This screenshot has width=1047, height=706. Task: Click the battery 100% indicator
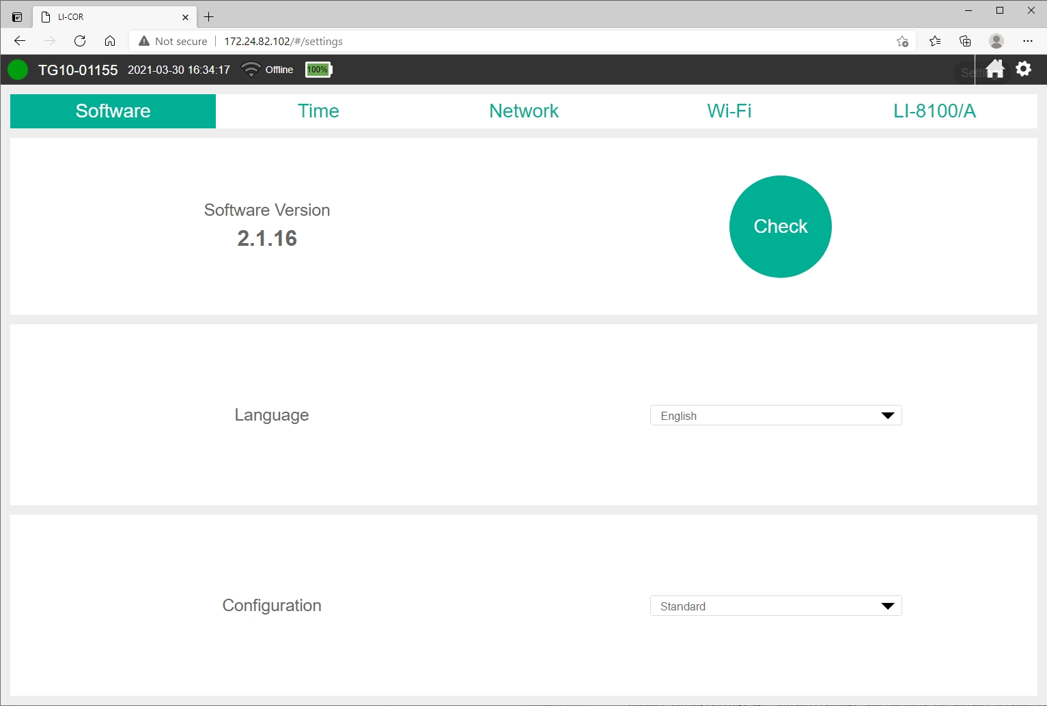318,70
